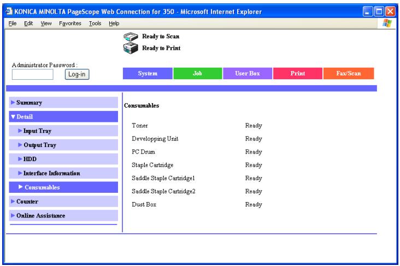Image resolution: width=400 pixels, height=266 pixels.
Task: Open the Favorites menu
Action: click(x=70, y=23)
